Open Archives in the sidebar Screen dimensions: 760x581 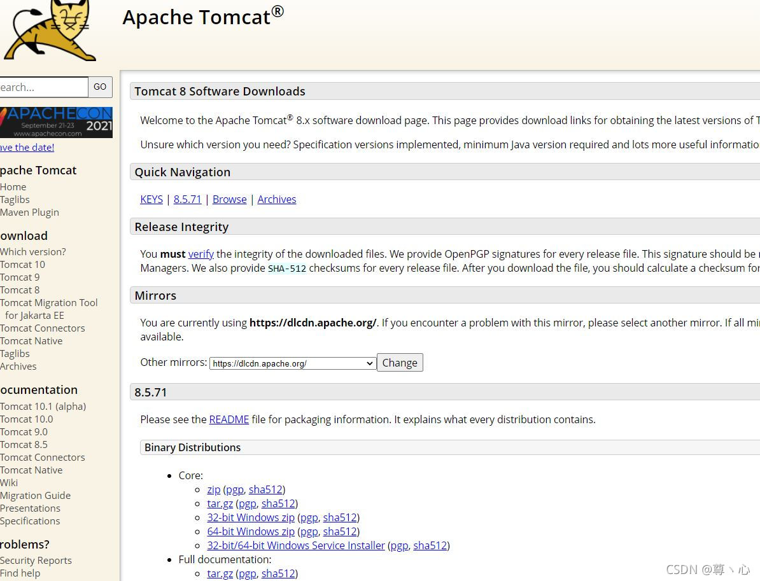pyautogui.click(x=18, y=367)
